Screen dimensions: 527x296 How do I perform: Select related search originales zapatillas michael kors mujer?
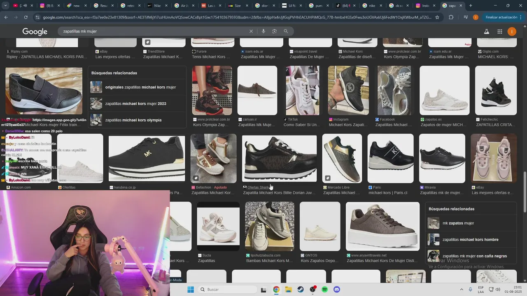(x=138, y=87)
